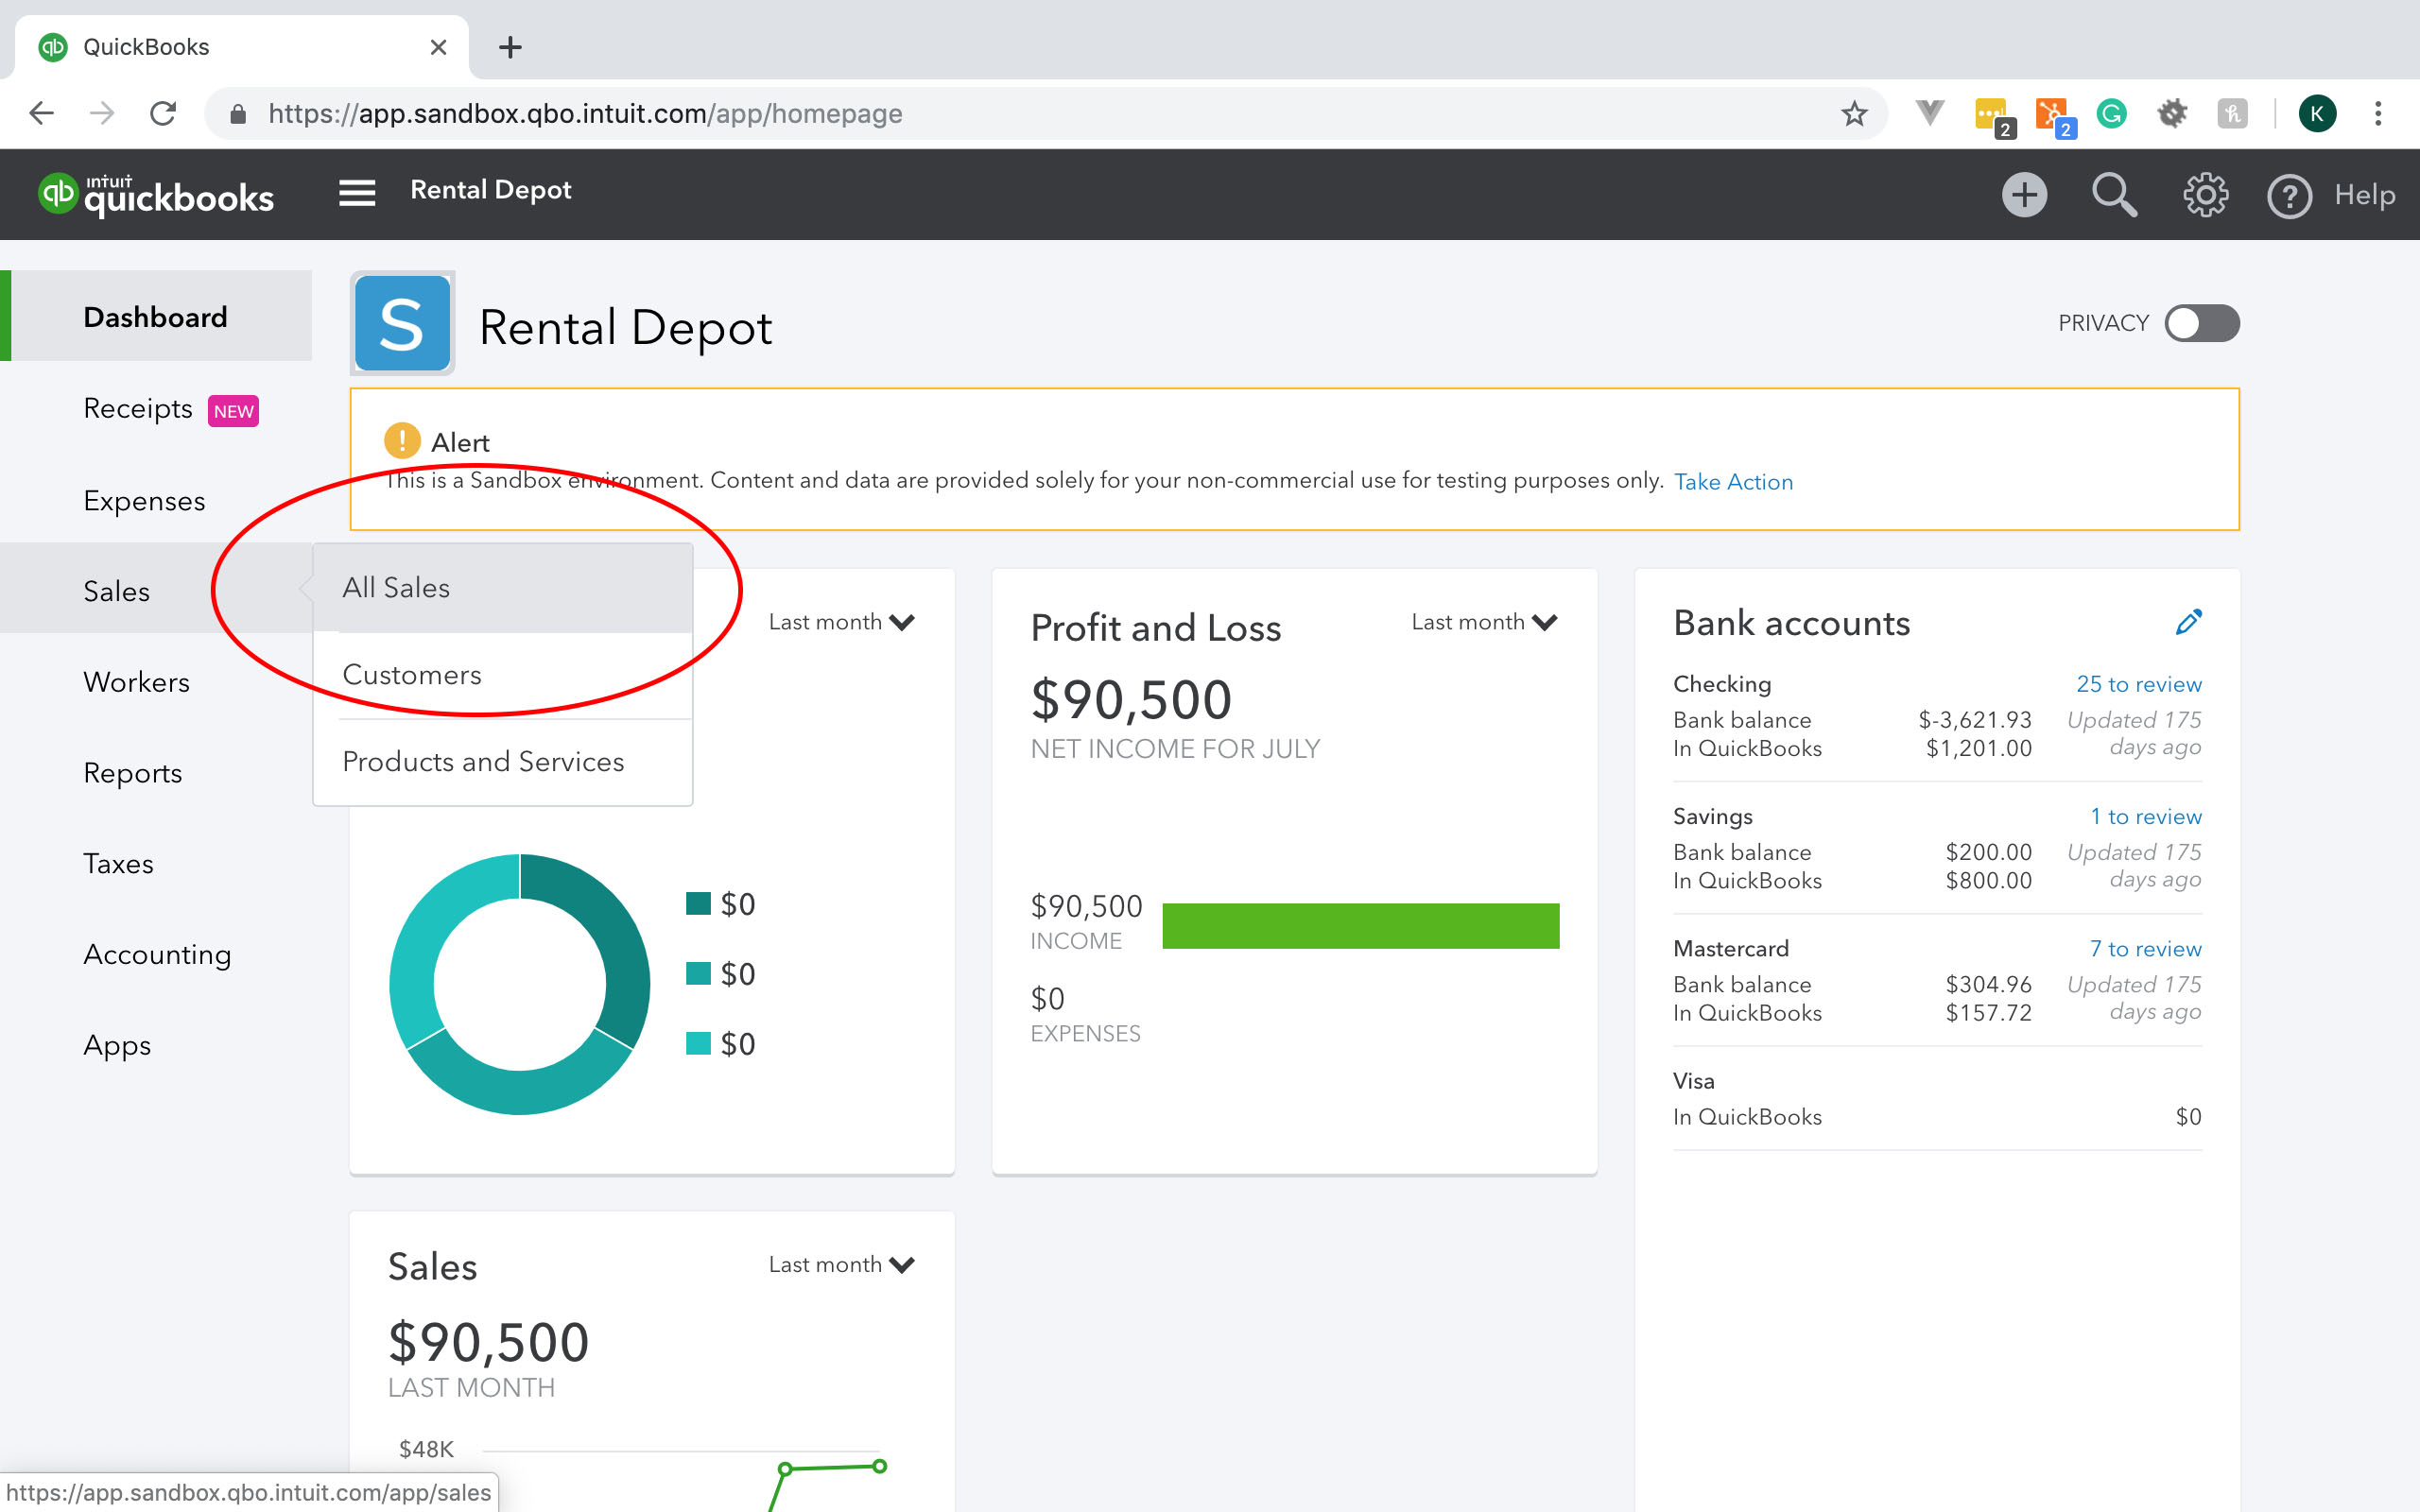This screenshot has width=2420, height=1512.
Task: Click the Chrome profile avatar icon
Action: [x=2318, y=113]
